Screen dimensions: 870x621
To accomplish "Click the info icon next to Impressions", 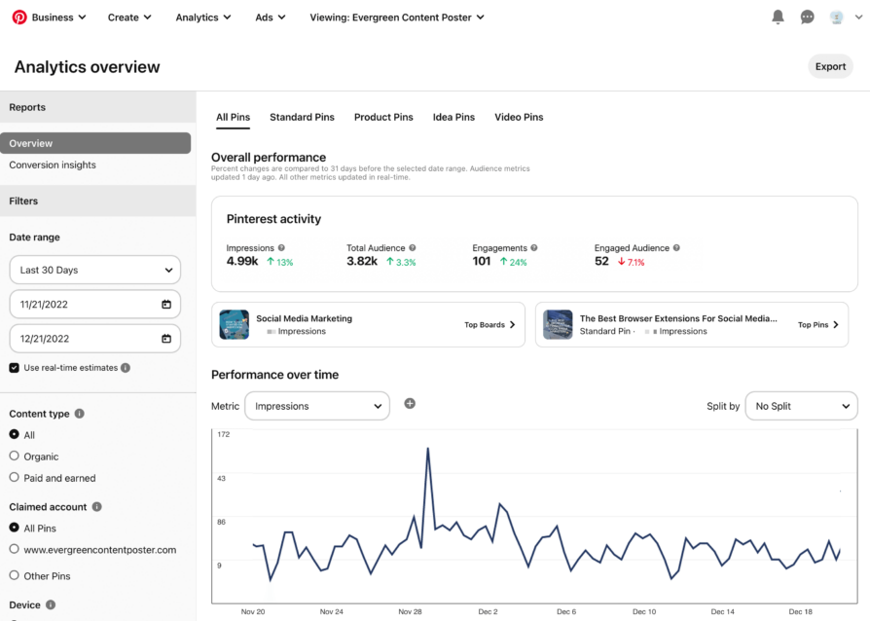I will click(x=281, y=248).
